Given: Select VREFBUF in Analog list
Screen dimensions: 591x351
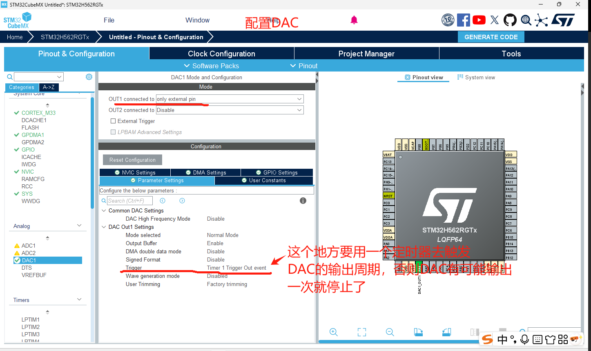Looking at the screenshot, I should pyautogui.click(x=34, y=275).
